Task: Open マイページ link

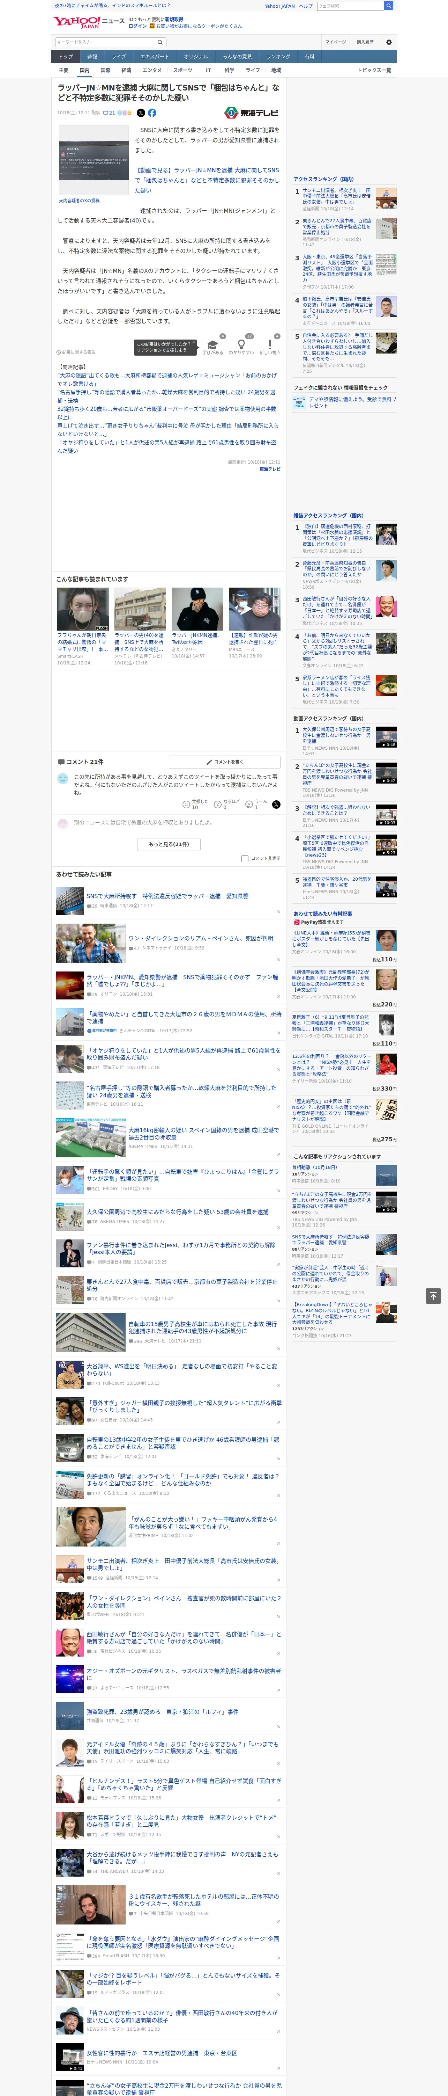Action: [x=335, y=42]
